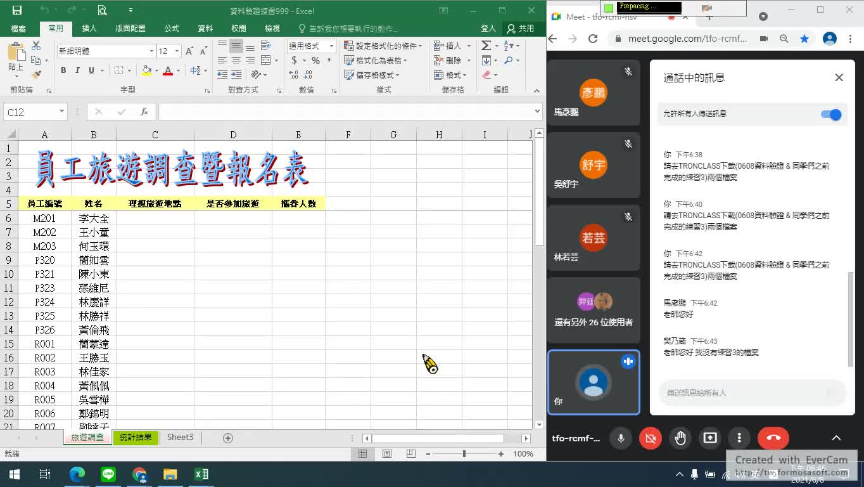
Task: Decrease decimal places
Action: point(307,75)
